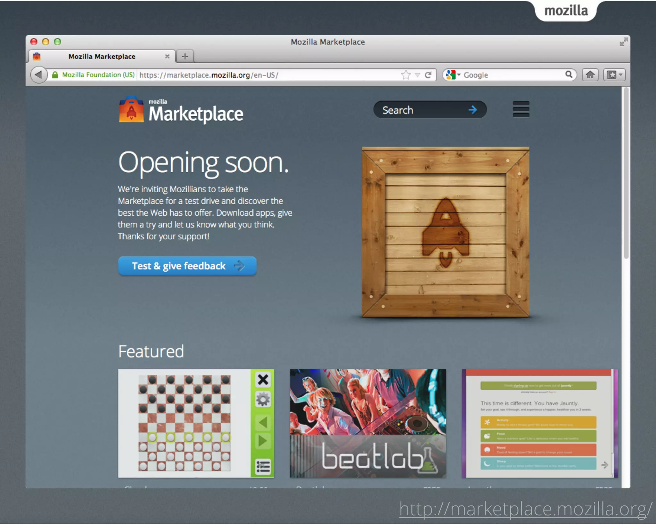Go to browser home page icon
Image resolution: width=656 pixels, height=524 pixels.
click(590, 75)
